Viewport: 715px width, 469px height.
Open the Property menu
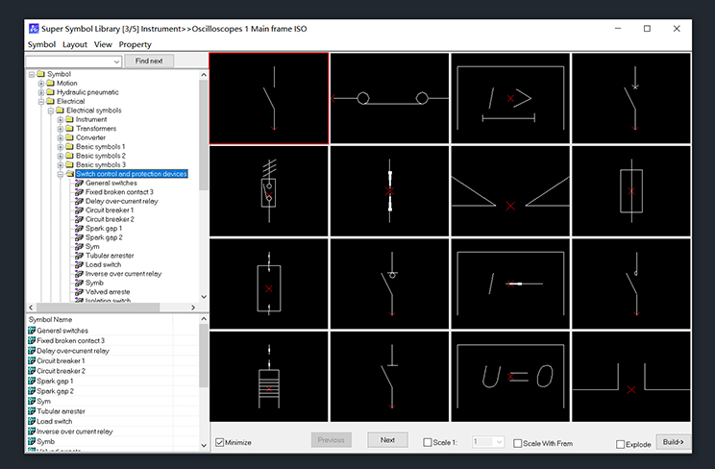tap(135, 44)
